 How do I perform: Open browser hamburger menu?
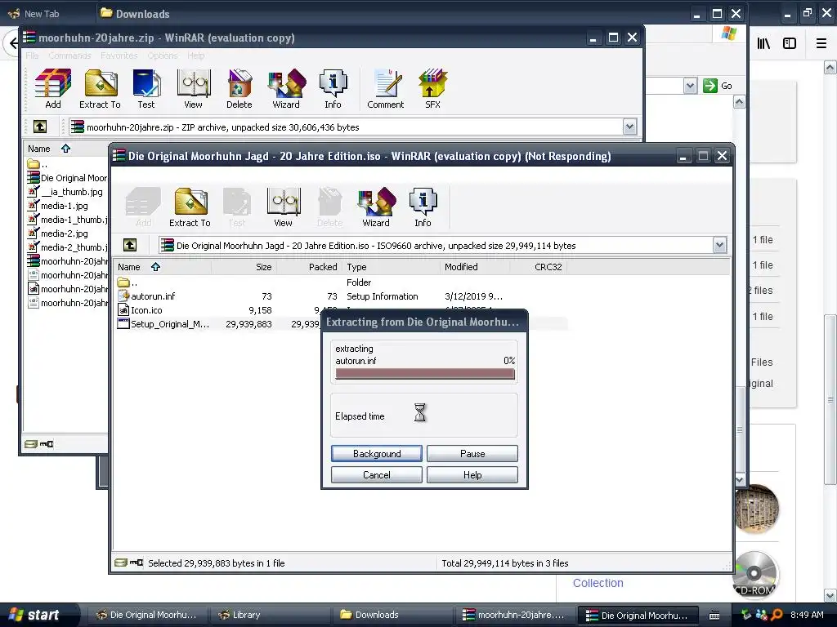821,43
